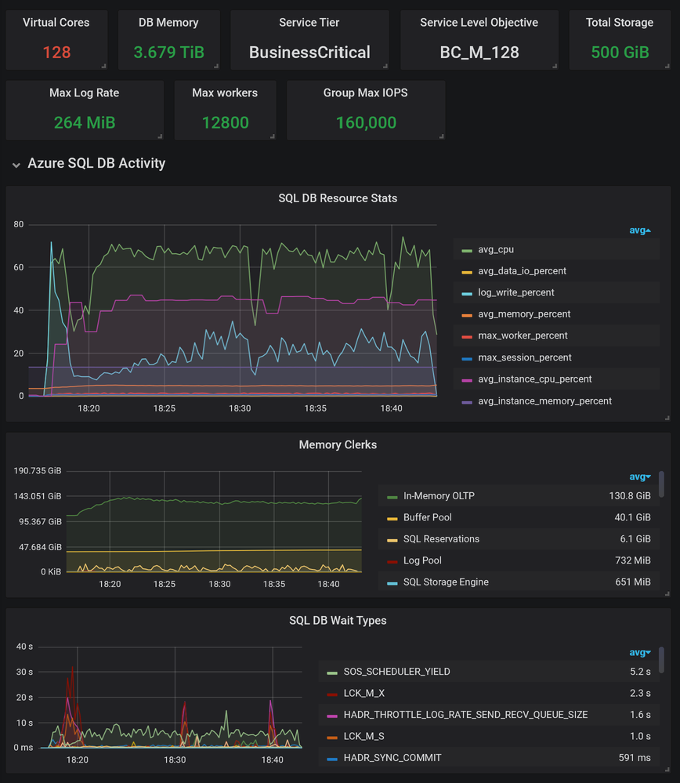Open the Service Level Objective panel menu
680x783 pixels.
pyautogui.click(x=479, y=23)
